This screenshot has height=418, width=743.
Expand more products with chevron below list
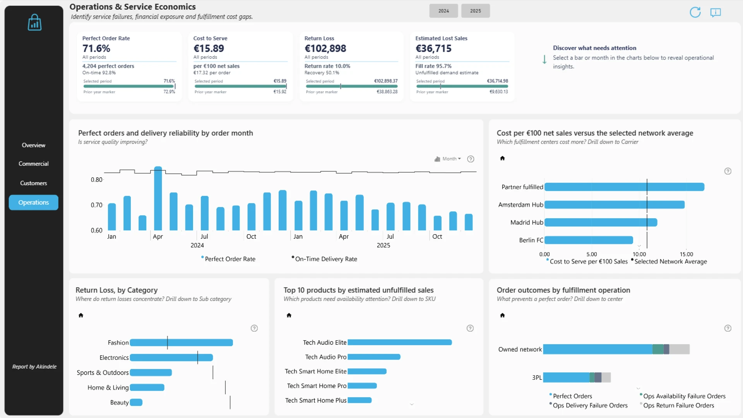point(412,404)
